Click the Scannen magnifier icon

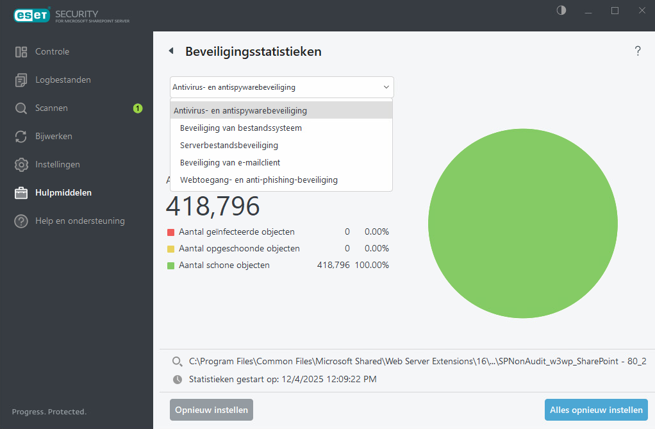(x=21, y=108)
